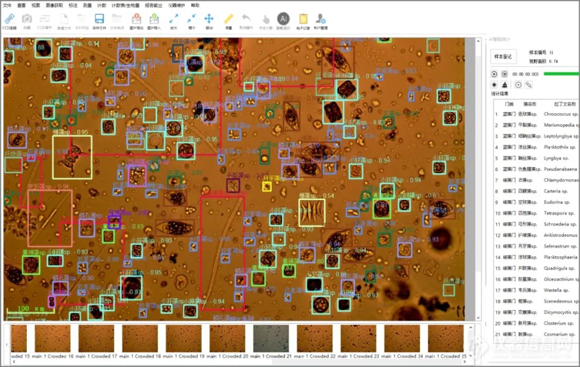Click the broom clear icon in AI panel
This screenshot has width=580, height=367.
[504, 85]
